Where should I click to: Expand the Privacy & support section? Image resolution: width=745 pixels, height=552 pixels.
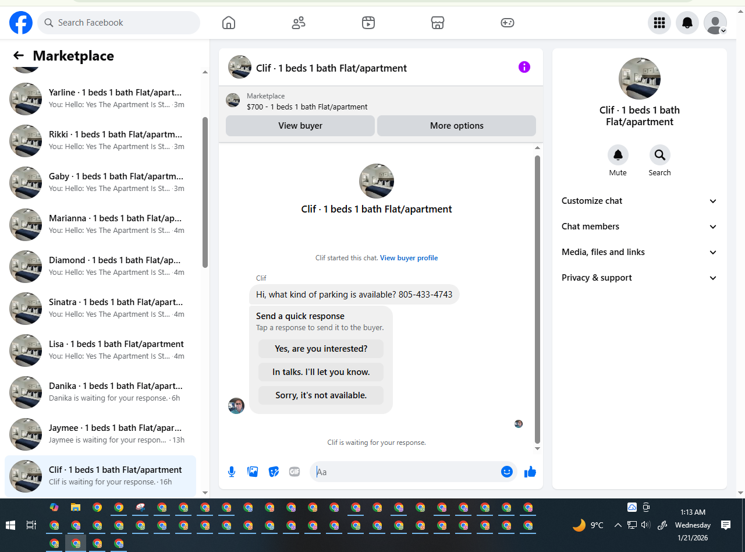639,278
